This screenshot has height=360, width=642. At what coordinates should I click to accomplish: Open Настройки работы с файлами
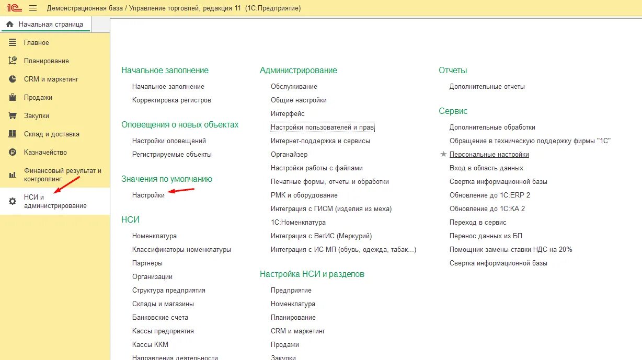[x=317, y=168]
